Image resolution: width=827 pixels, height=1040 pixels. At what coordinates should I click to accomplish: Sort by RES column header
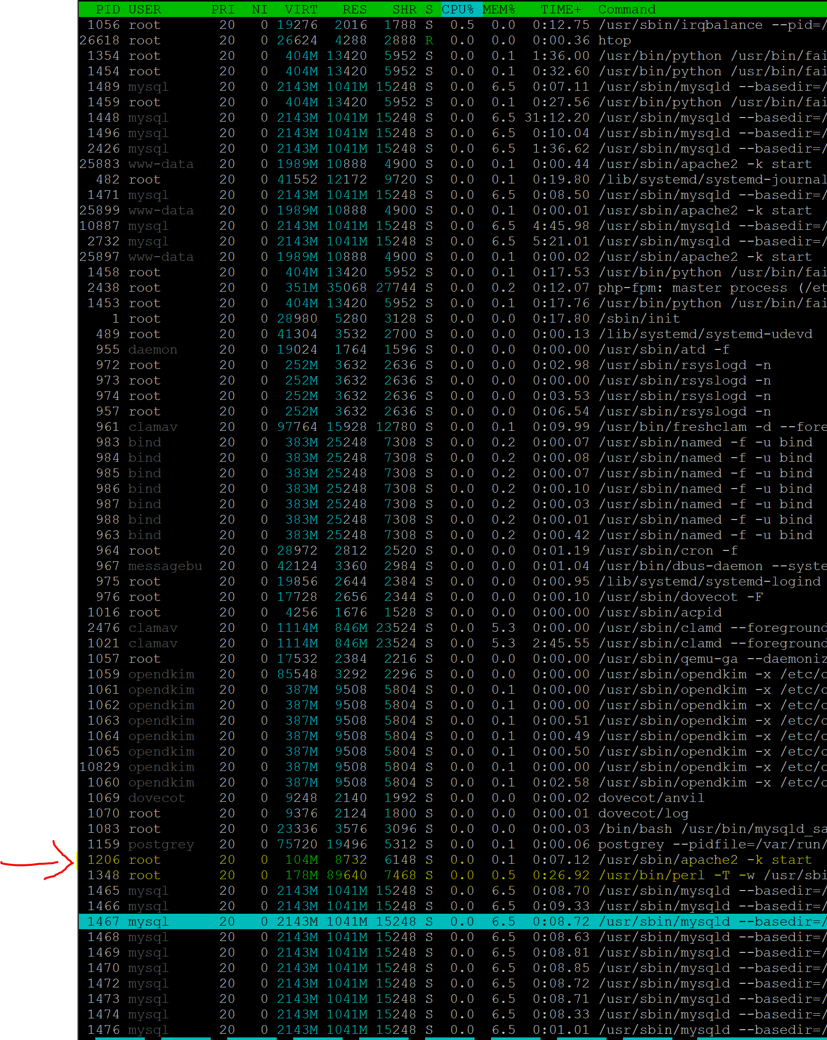(x=355, y=9)
